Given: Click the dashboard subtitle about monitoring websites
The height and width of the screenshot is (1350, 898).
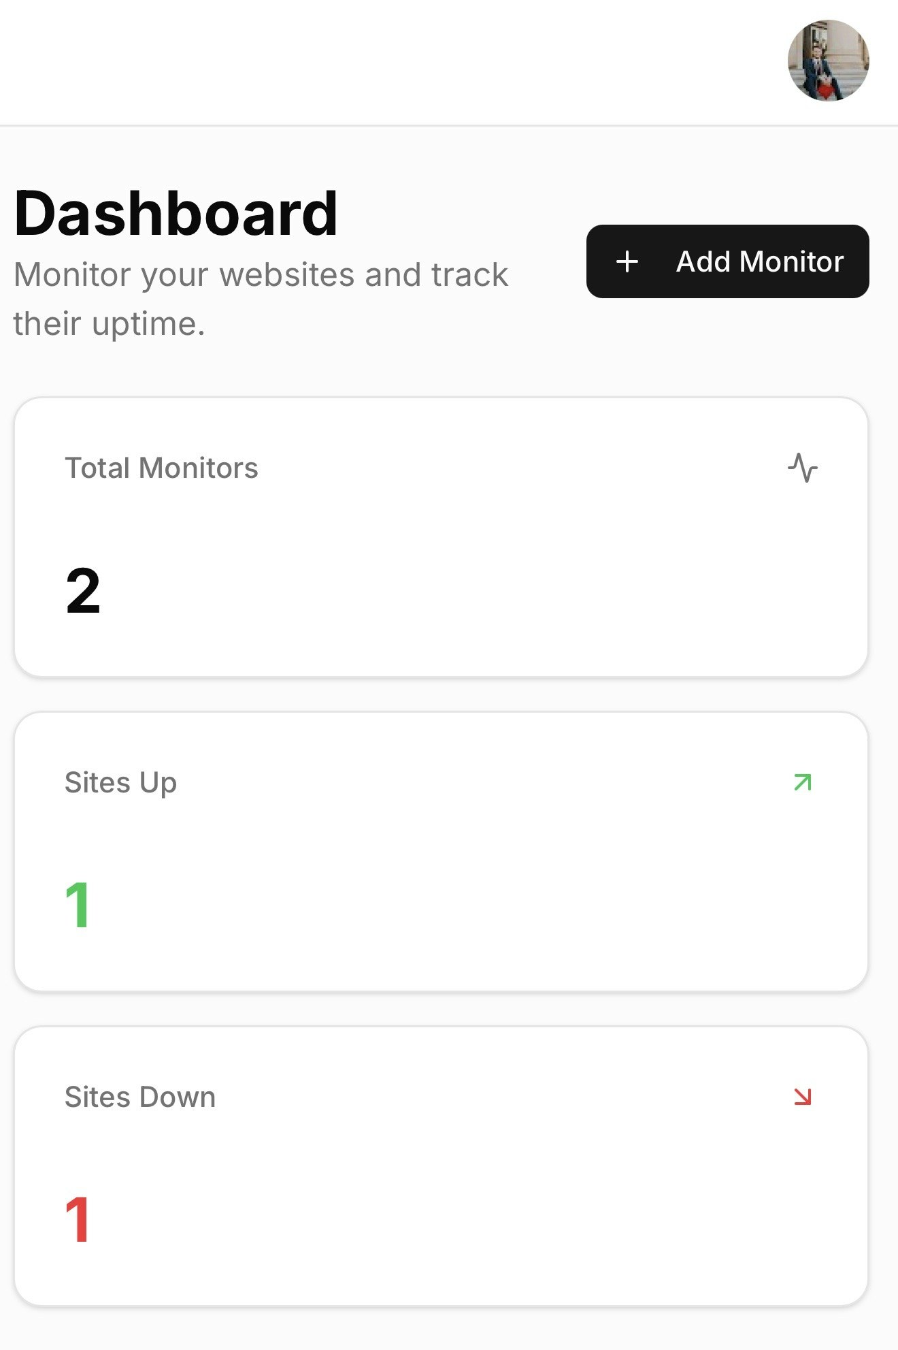Looking at the screenshot, I should coord(261,298).
